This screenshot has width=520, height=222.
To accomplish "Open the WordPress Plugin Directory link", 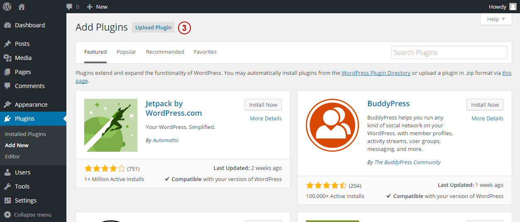I will (x=376, y=73).
